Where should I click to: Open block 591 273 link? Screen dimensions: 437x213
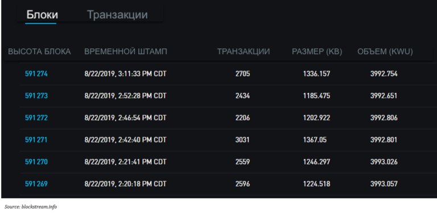[x=36, y=96]
